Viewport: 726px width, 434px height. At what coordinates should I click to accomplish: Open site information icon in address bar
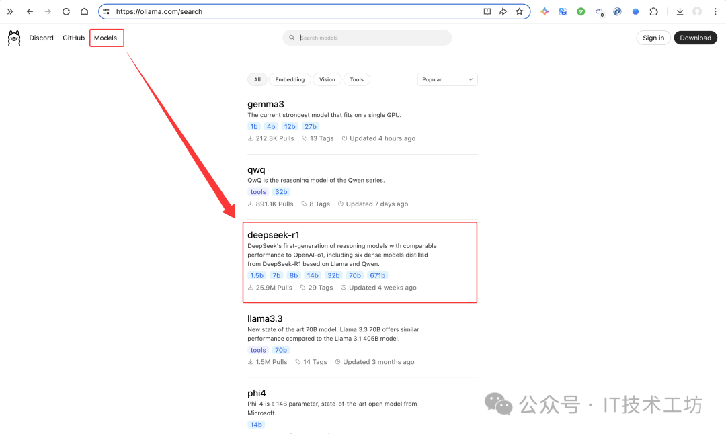[x=106, y=11]
